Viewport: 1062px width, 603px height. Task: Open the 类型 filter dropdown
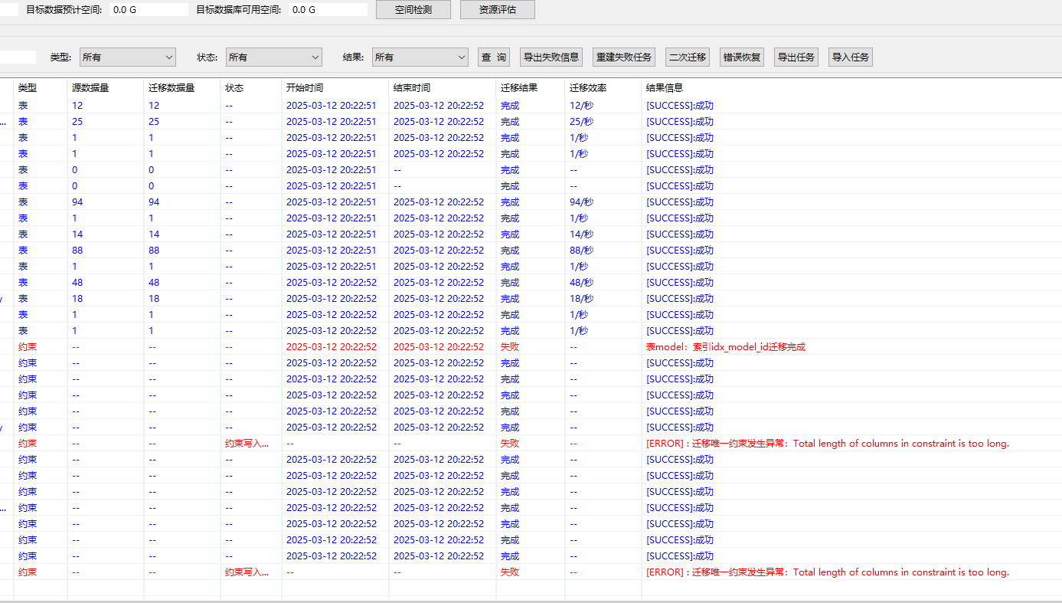point(127,57)
